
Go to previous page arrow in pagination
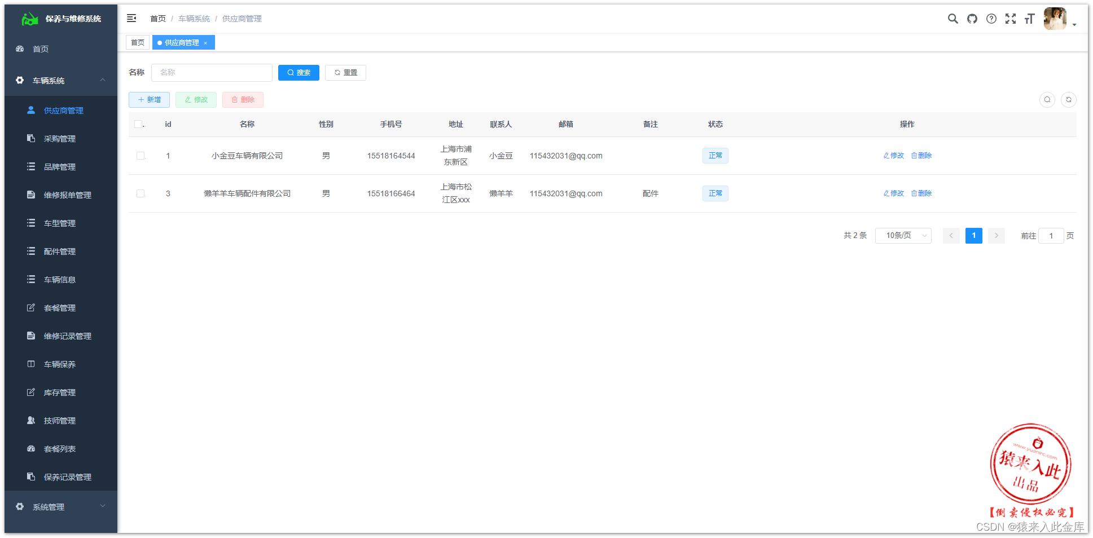click(951, 236)
